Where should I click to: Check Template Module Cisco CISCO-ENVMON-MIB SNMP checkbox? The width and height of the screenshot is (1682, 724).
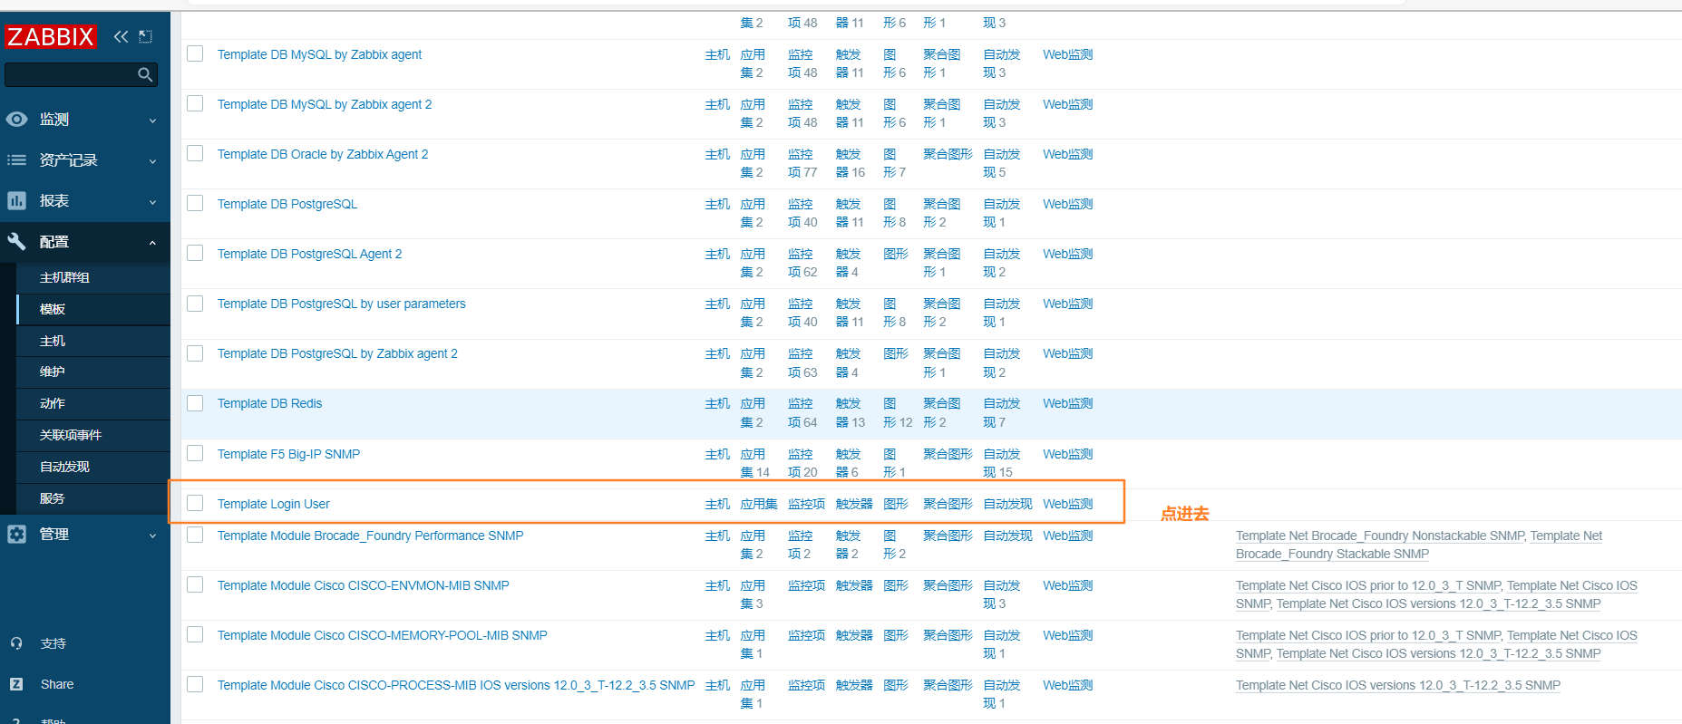(x=195, y=584)
